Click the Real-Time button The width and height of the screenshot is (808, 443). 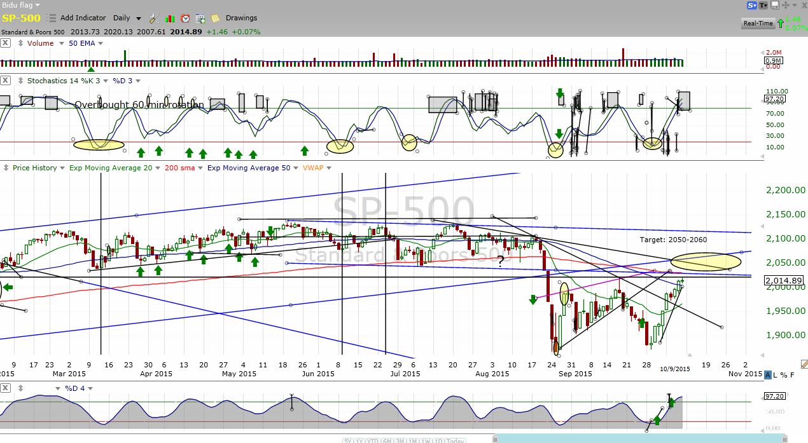point(758,24)
